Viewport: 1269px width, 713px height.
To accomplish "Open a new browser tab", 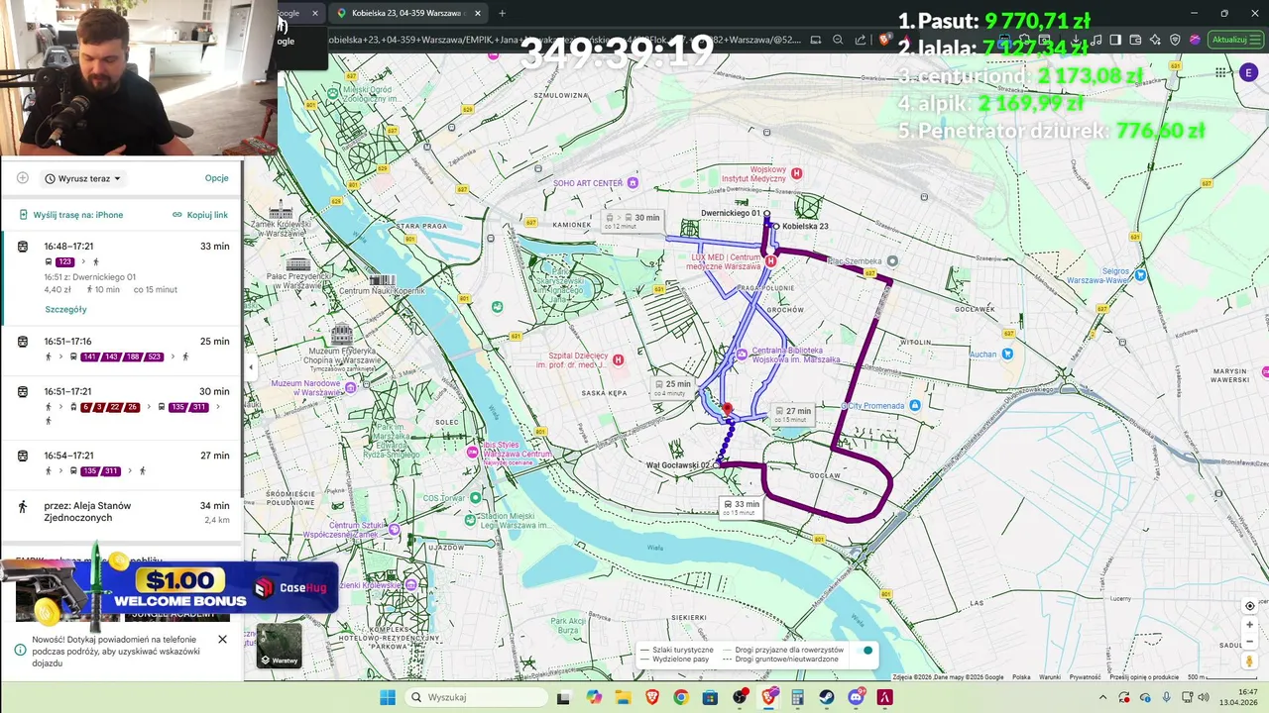I will (x=502, y=13).
